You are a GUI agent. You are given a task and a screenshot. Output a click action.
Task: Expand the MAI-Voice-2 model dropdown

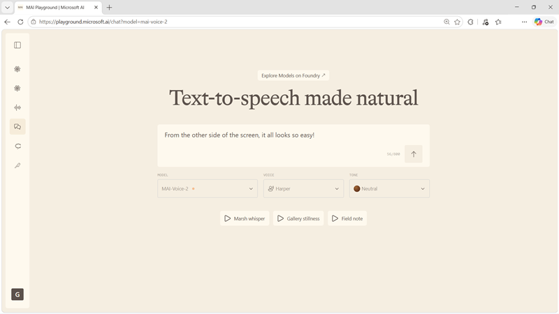[208, 188]
